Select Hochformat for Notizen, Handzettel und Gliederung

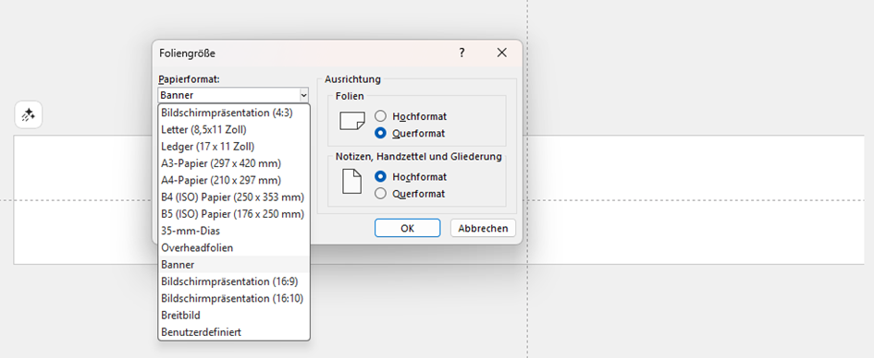tap(380, 176)
